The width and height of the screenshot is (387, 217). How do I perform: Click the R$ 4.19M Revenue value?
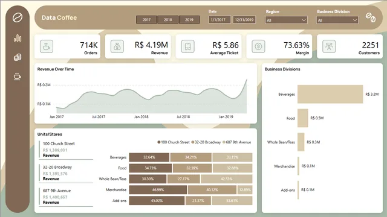click(151, 45)
